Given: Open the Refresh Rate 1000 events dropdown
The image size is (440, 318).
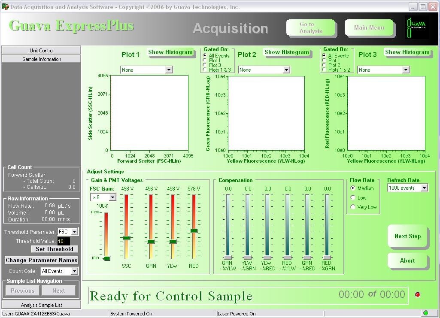Looking at the screenshot, I should (x=408, y=188).
